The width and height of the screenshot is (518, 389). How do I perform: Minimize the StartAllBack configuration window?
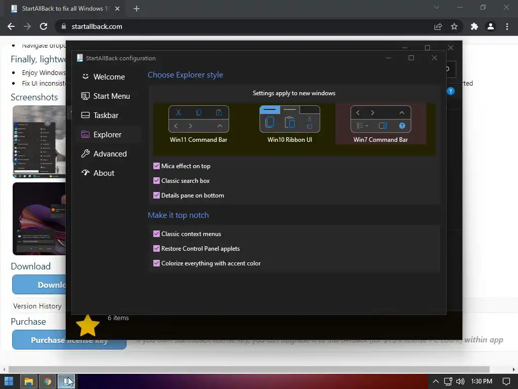tap(388, 58)
